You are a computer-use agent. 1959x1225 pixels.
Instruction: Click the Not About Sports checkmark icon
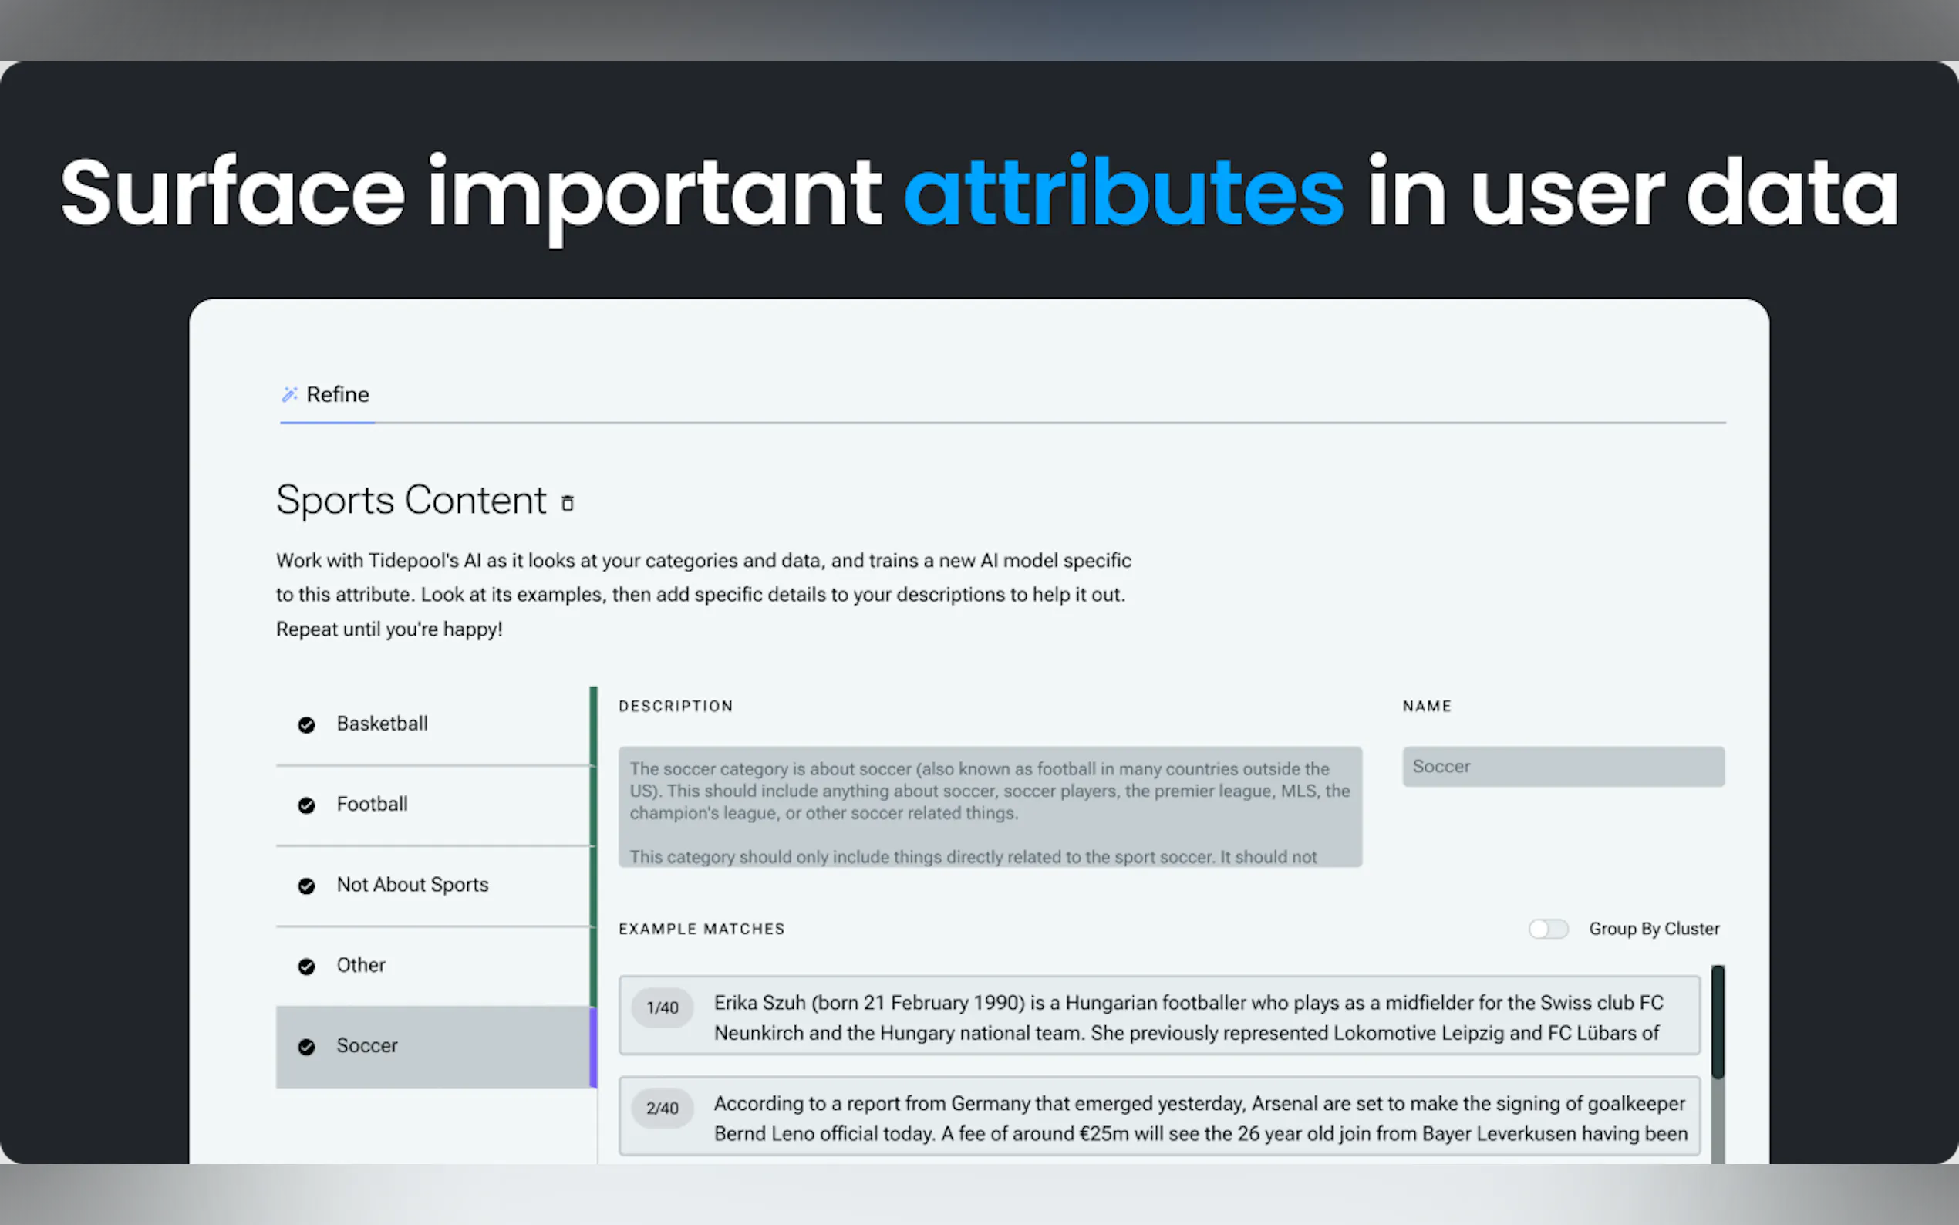click(x=306, y=886)
